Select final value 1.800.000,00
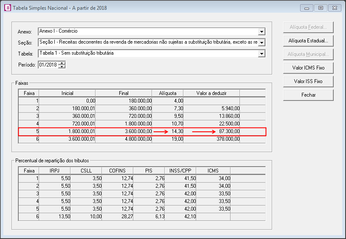This screenshot has height=239, width=346. coord(124,124)
